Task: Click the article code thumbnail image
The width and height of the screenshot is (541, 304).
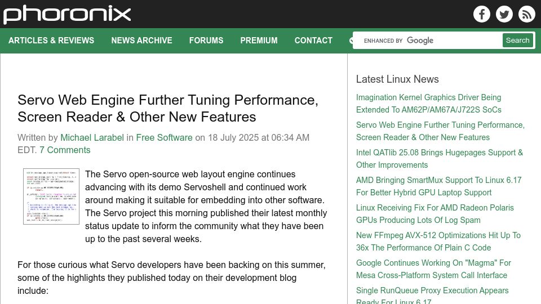Action: 51,196
